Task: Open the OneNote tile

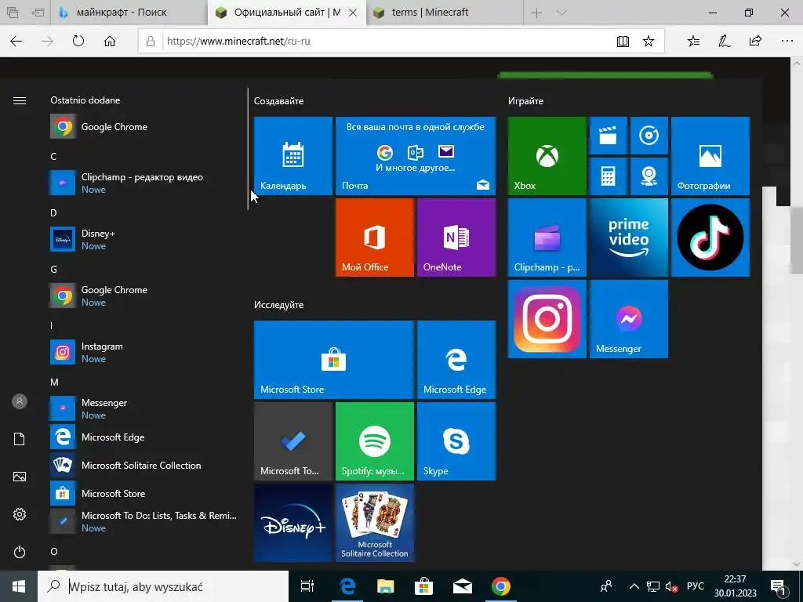Action: [x=456, y=238]
